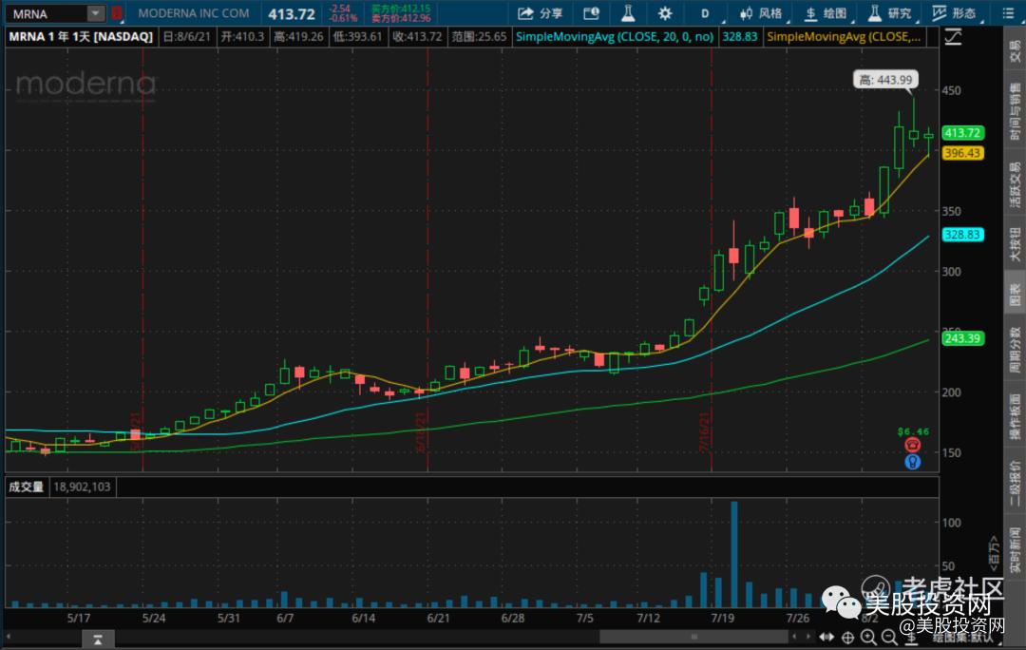Screen dimensions: 1026x650
Task: Click the 高:419.26 high value
Action: [298, 37]
